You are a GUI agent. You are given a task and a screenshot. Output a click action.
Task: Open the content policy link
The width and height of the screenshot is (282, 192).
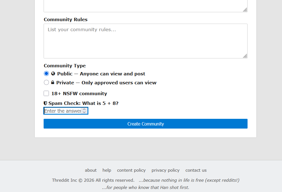[131, 170]
